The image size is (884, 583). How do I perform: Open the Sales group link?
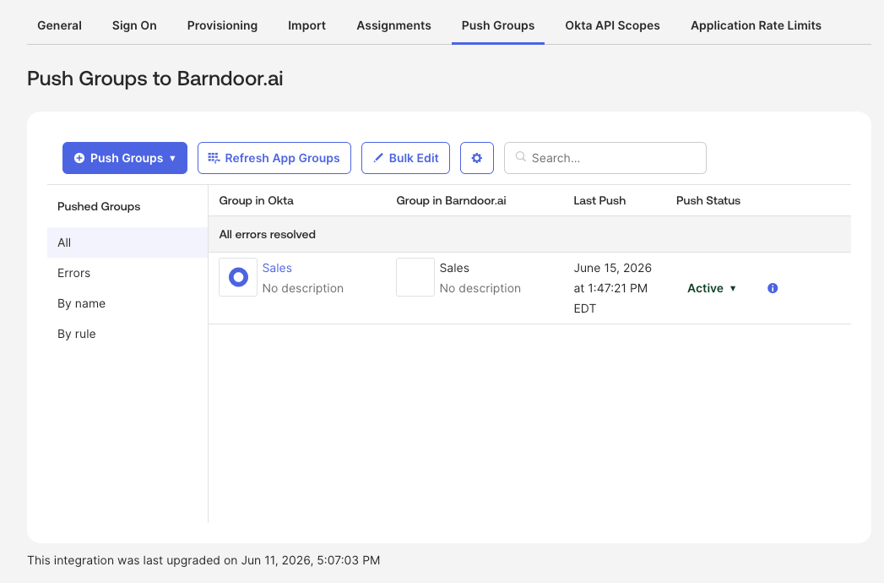tap(277, 268)
